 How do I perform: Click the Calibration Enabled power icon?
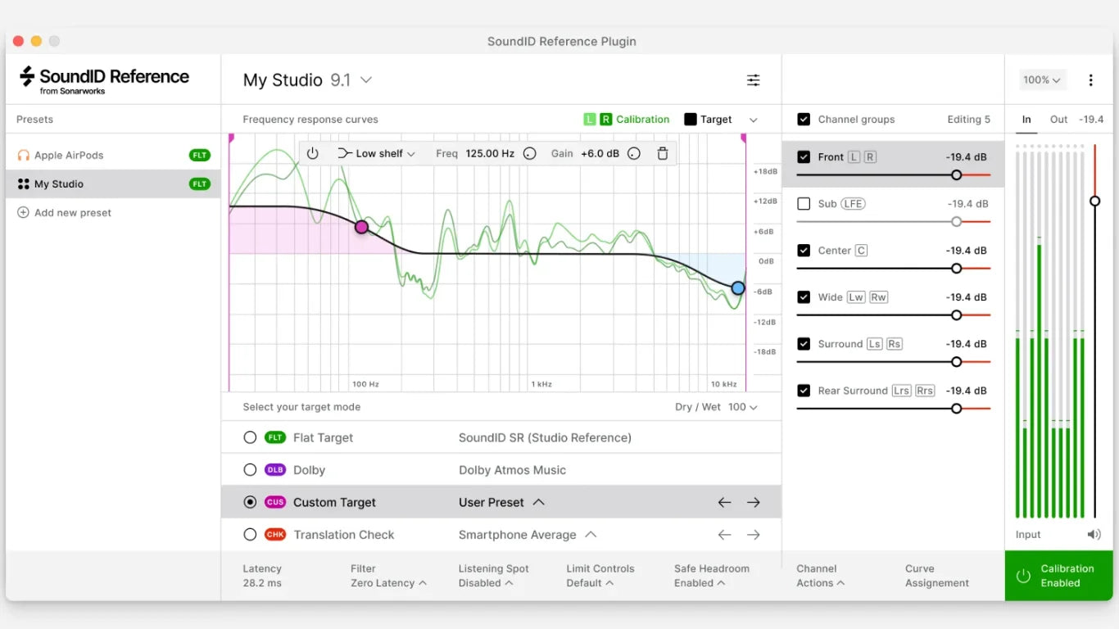pyautogui.click(x=1023, y=576)
